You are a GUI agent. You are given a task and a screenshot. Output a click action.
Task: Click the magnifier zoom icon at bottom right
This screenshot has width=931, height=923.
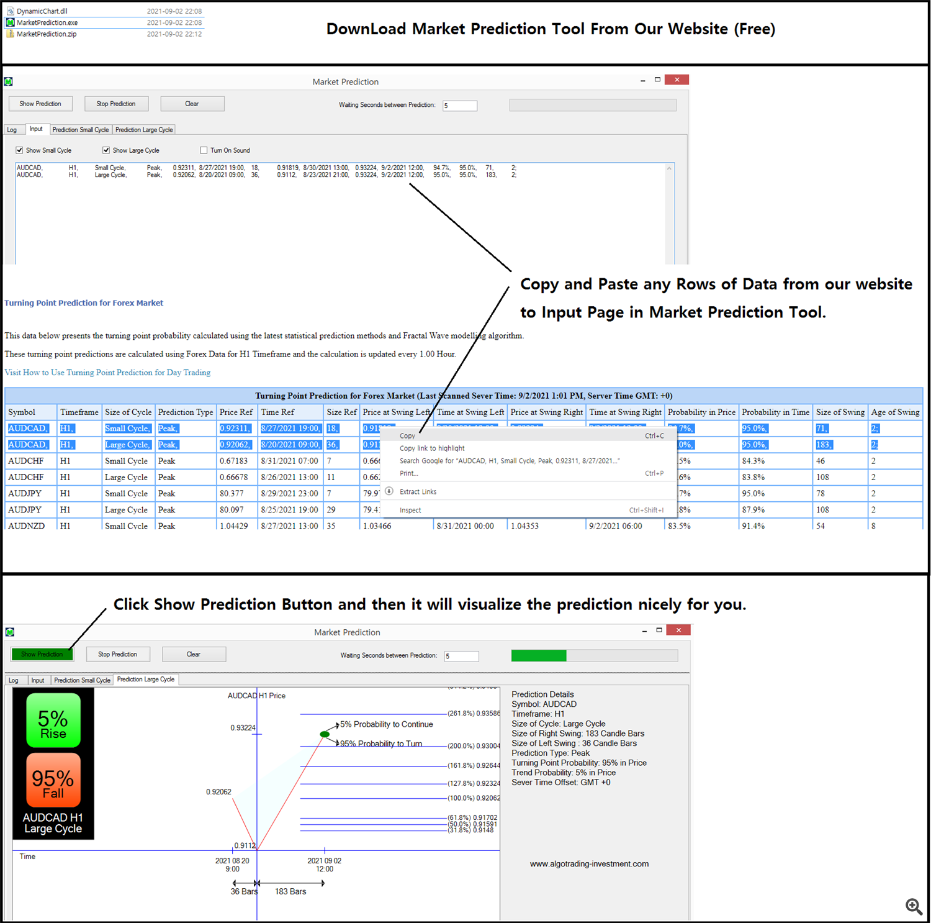914,907
